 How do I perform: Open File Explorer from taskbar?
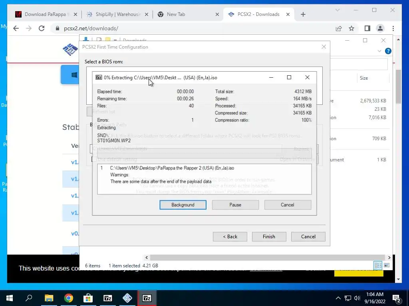(49, 298)
